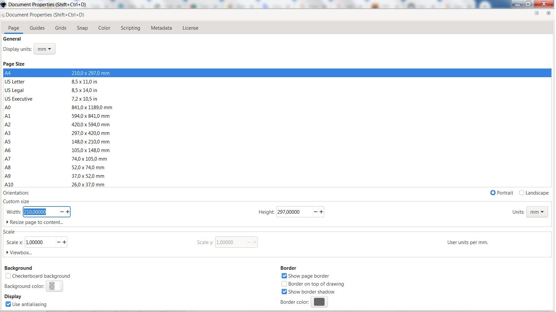The height and width of the screenshot is (312, 556).
Task: Select the A5 page size
Action: (277, 141)
